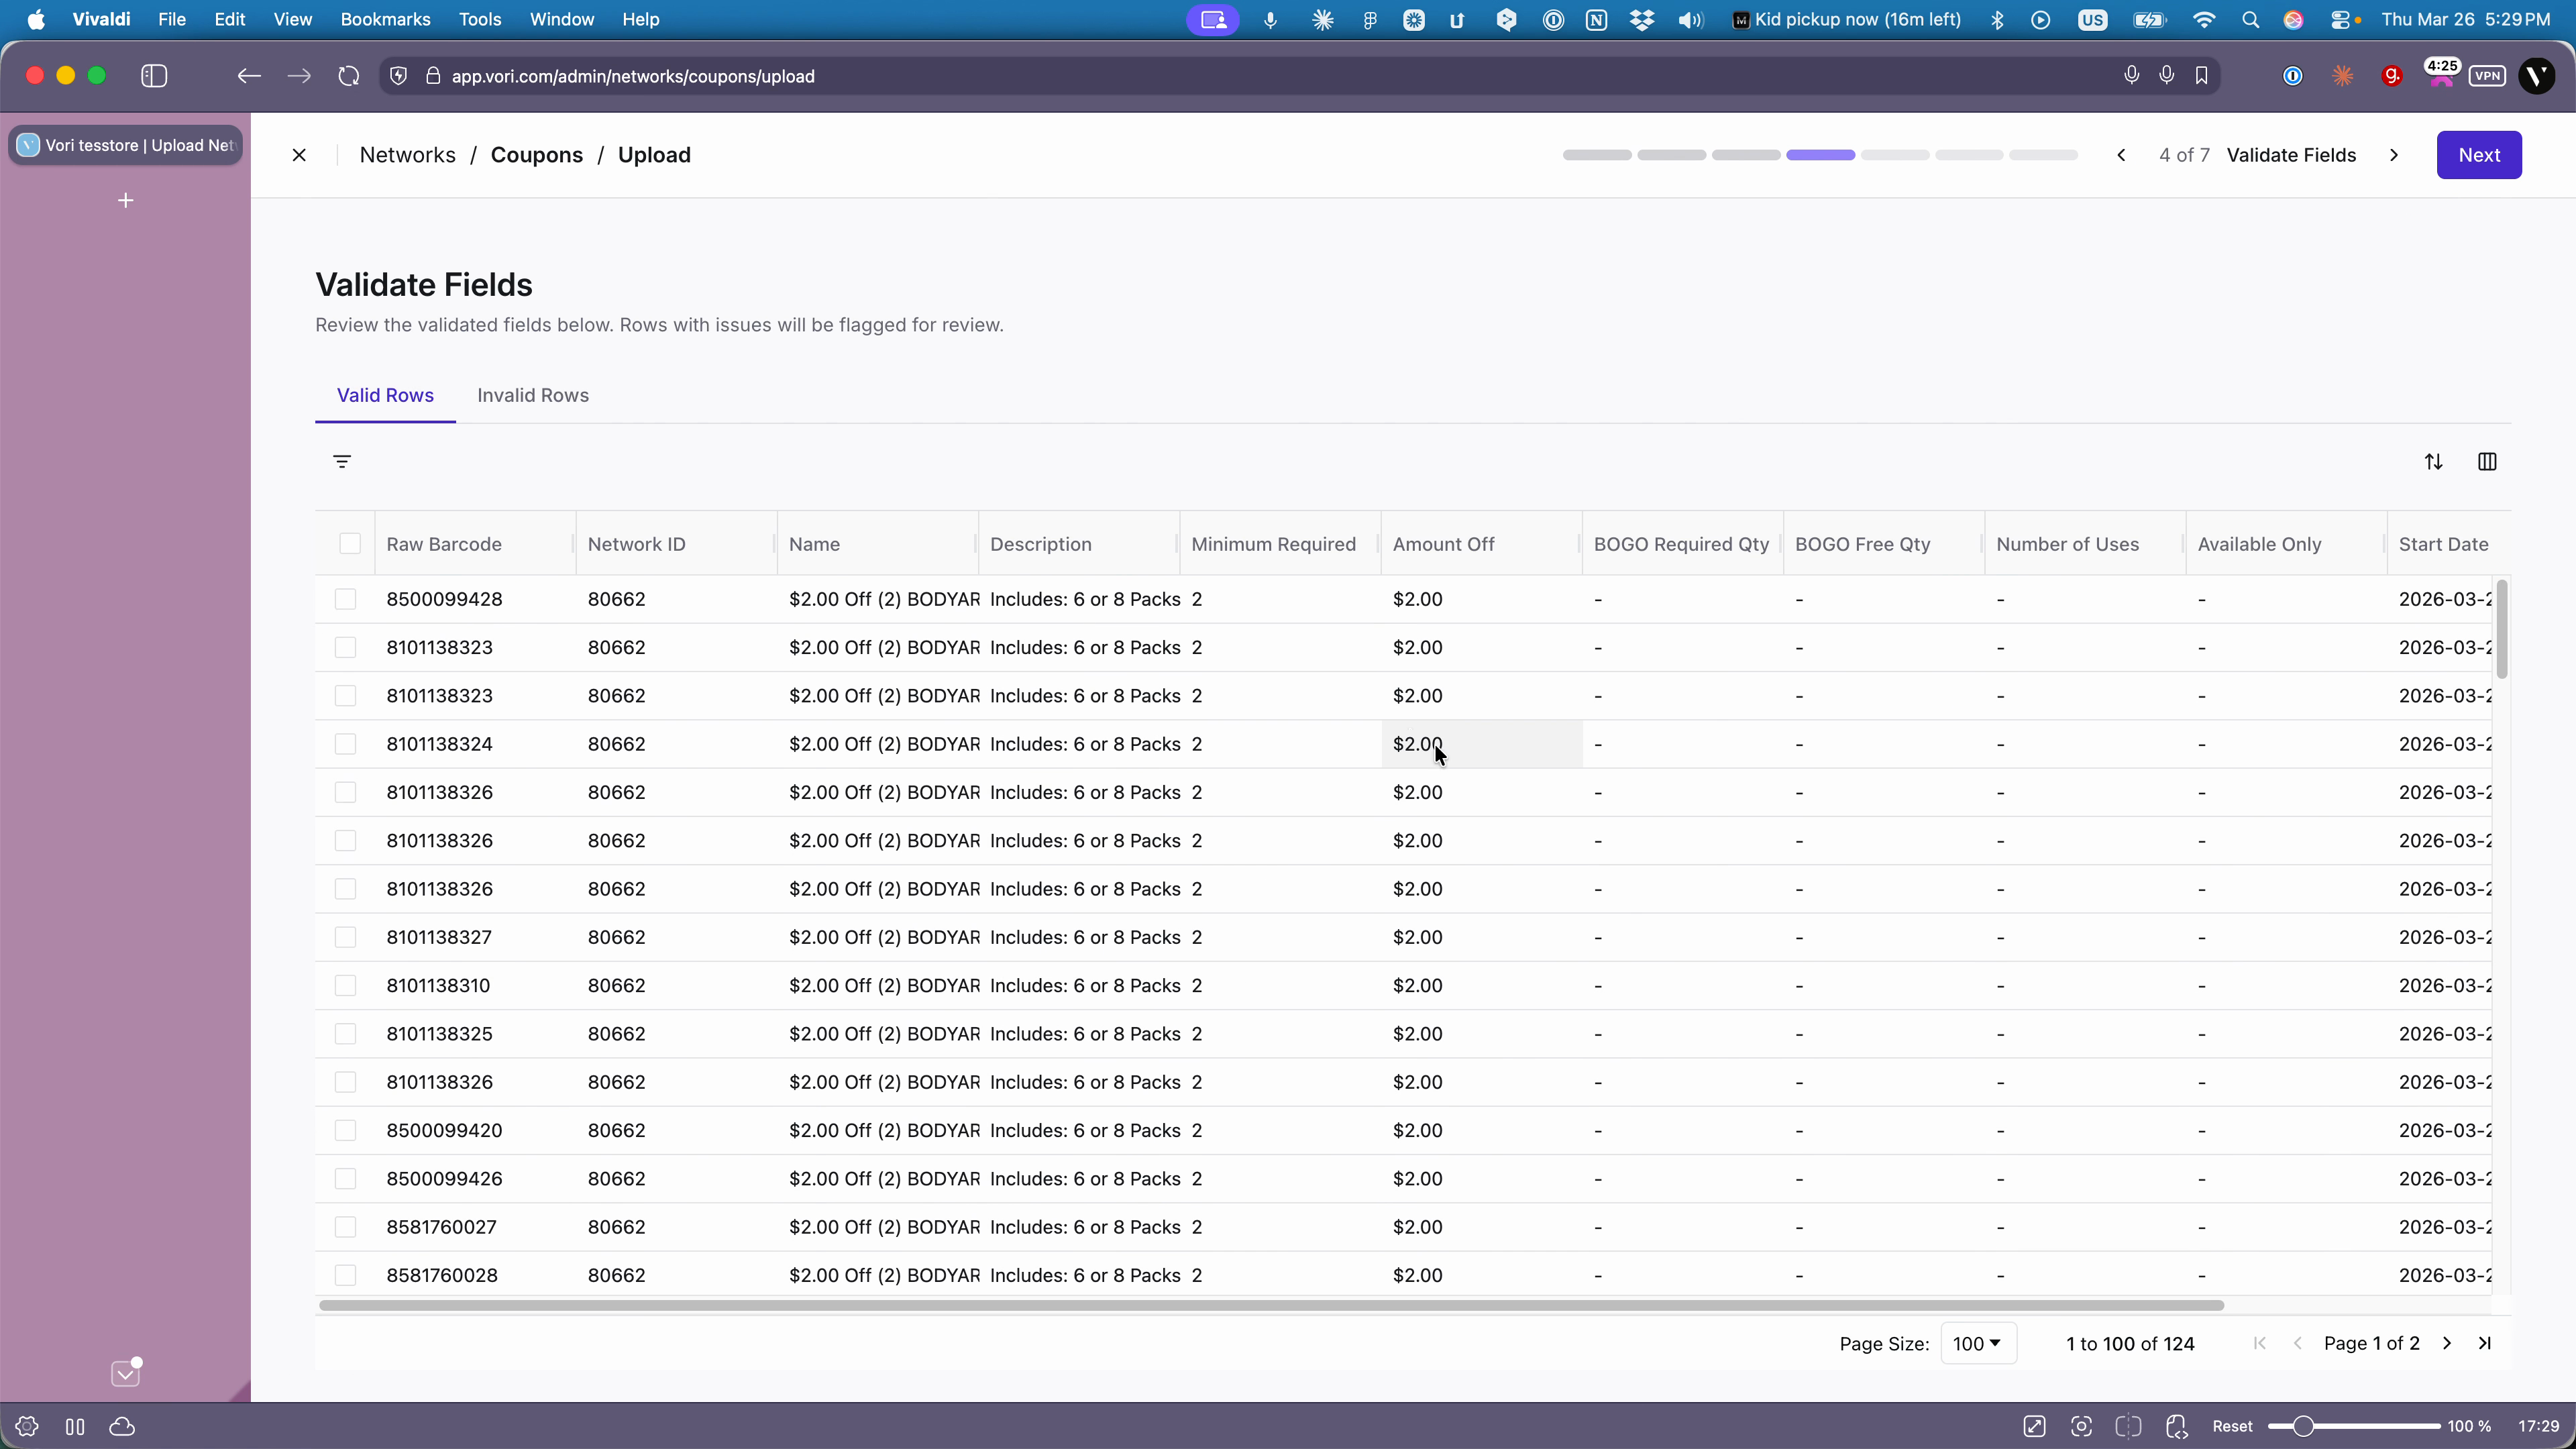Click the sort arrows icon
Viewport: 2576px width, 1449px height.
[2433, 461]
